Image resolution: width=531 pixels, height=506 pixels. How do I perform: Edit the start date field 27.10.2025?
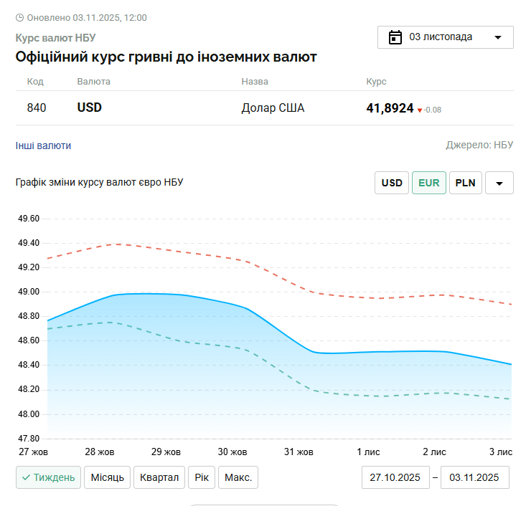point(395,477)
